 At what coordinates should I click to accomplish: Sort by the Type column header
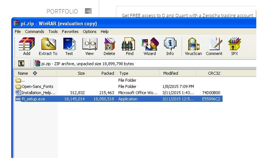pyautogui.click(x=138, y=73)
